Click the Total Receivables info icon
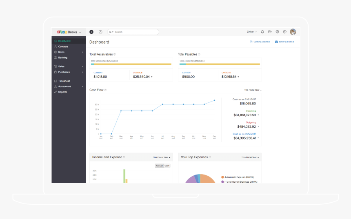 [x=115, y=54]
